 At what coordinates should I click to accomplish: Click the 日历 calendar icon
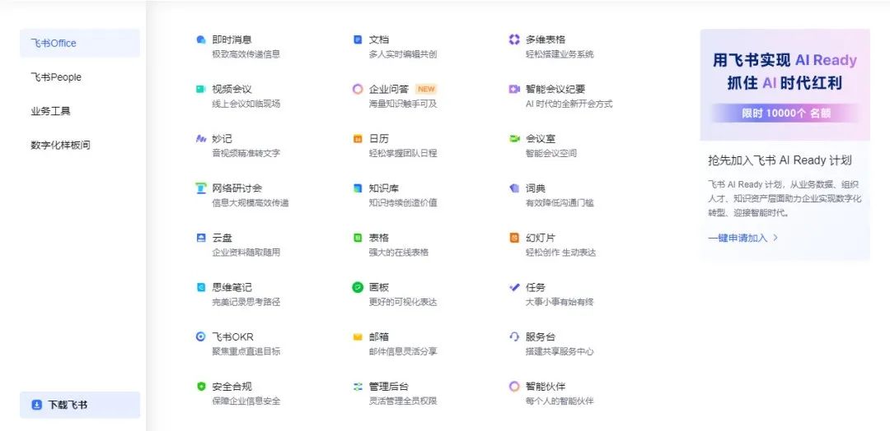click(x=358, y=139)
